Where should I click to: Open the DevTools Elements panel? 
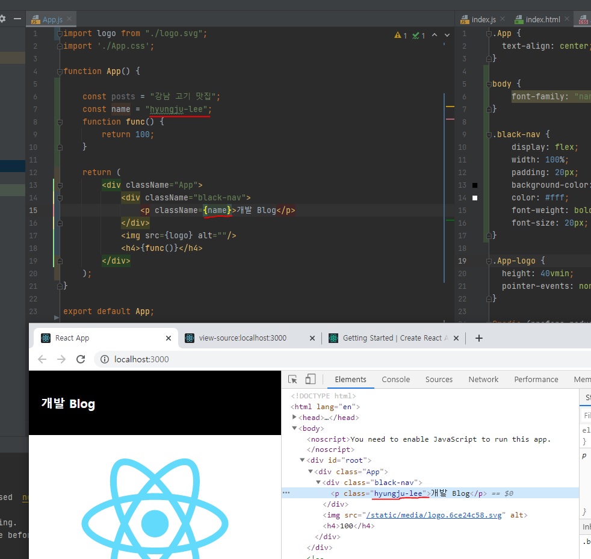point(350,379)
